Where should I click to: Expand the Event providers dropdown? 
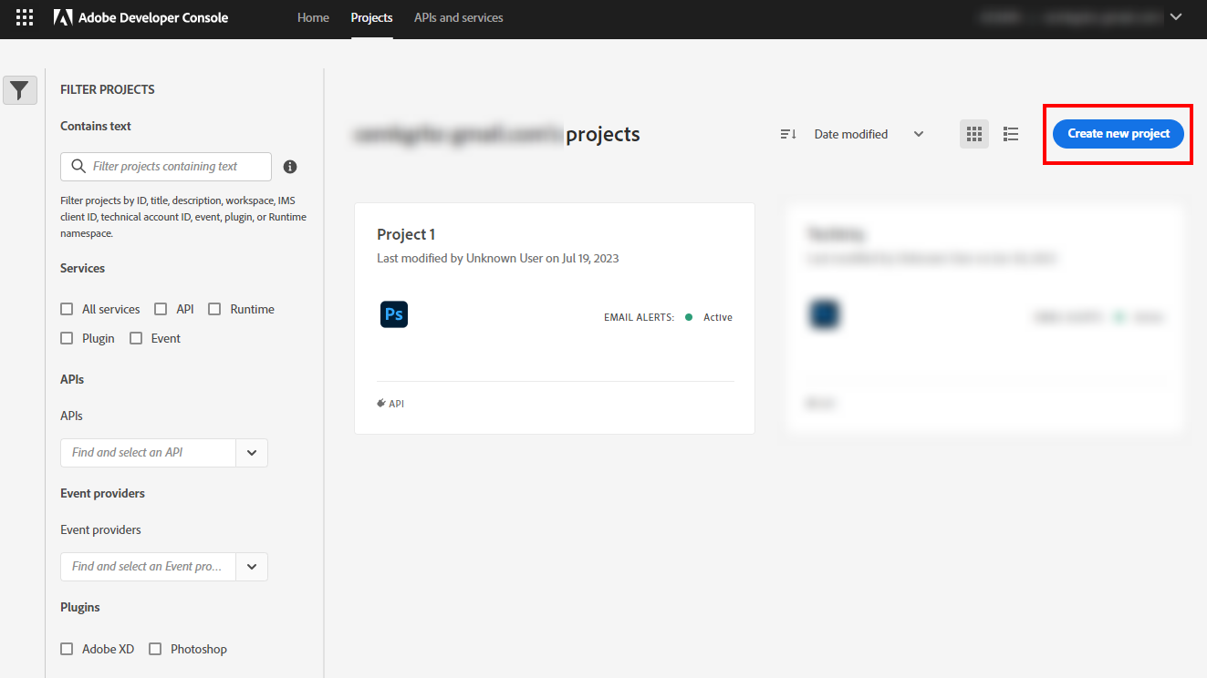pyautogui.click(x=252, y=567)
